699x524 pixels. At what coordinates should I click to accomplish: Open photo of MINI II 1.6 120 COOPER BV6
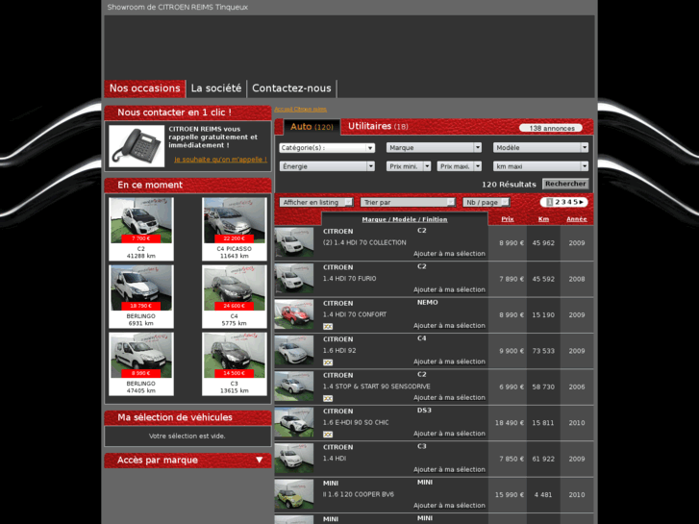[294, 494]
